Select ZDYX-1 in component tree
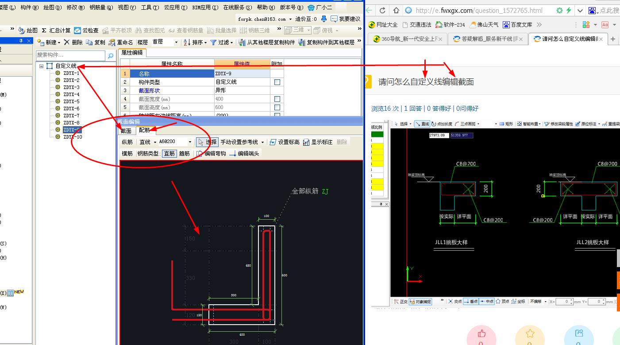The height and width of the screenshot is (345, 620). (71, 73)
